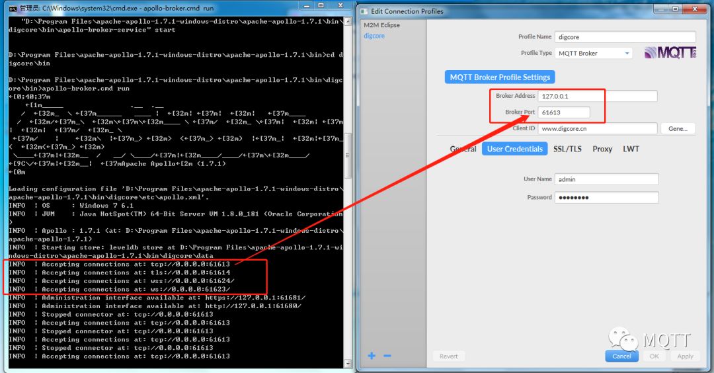Click the ws://0.0.0.0:61623/ text in cmd
This screenshot has height=373, width=714.
pos(190,289)
